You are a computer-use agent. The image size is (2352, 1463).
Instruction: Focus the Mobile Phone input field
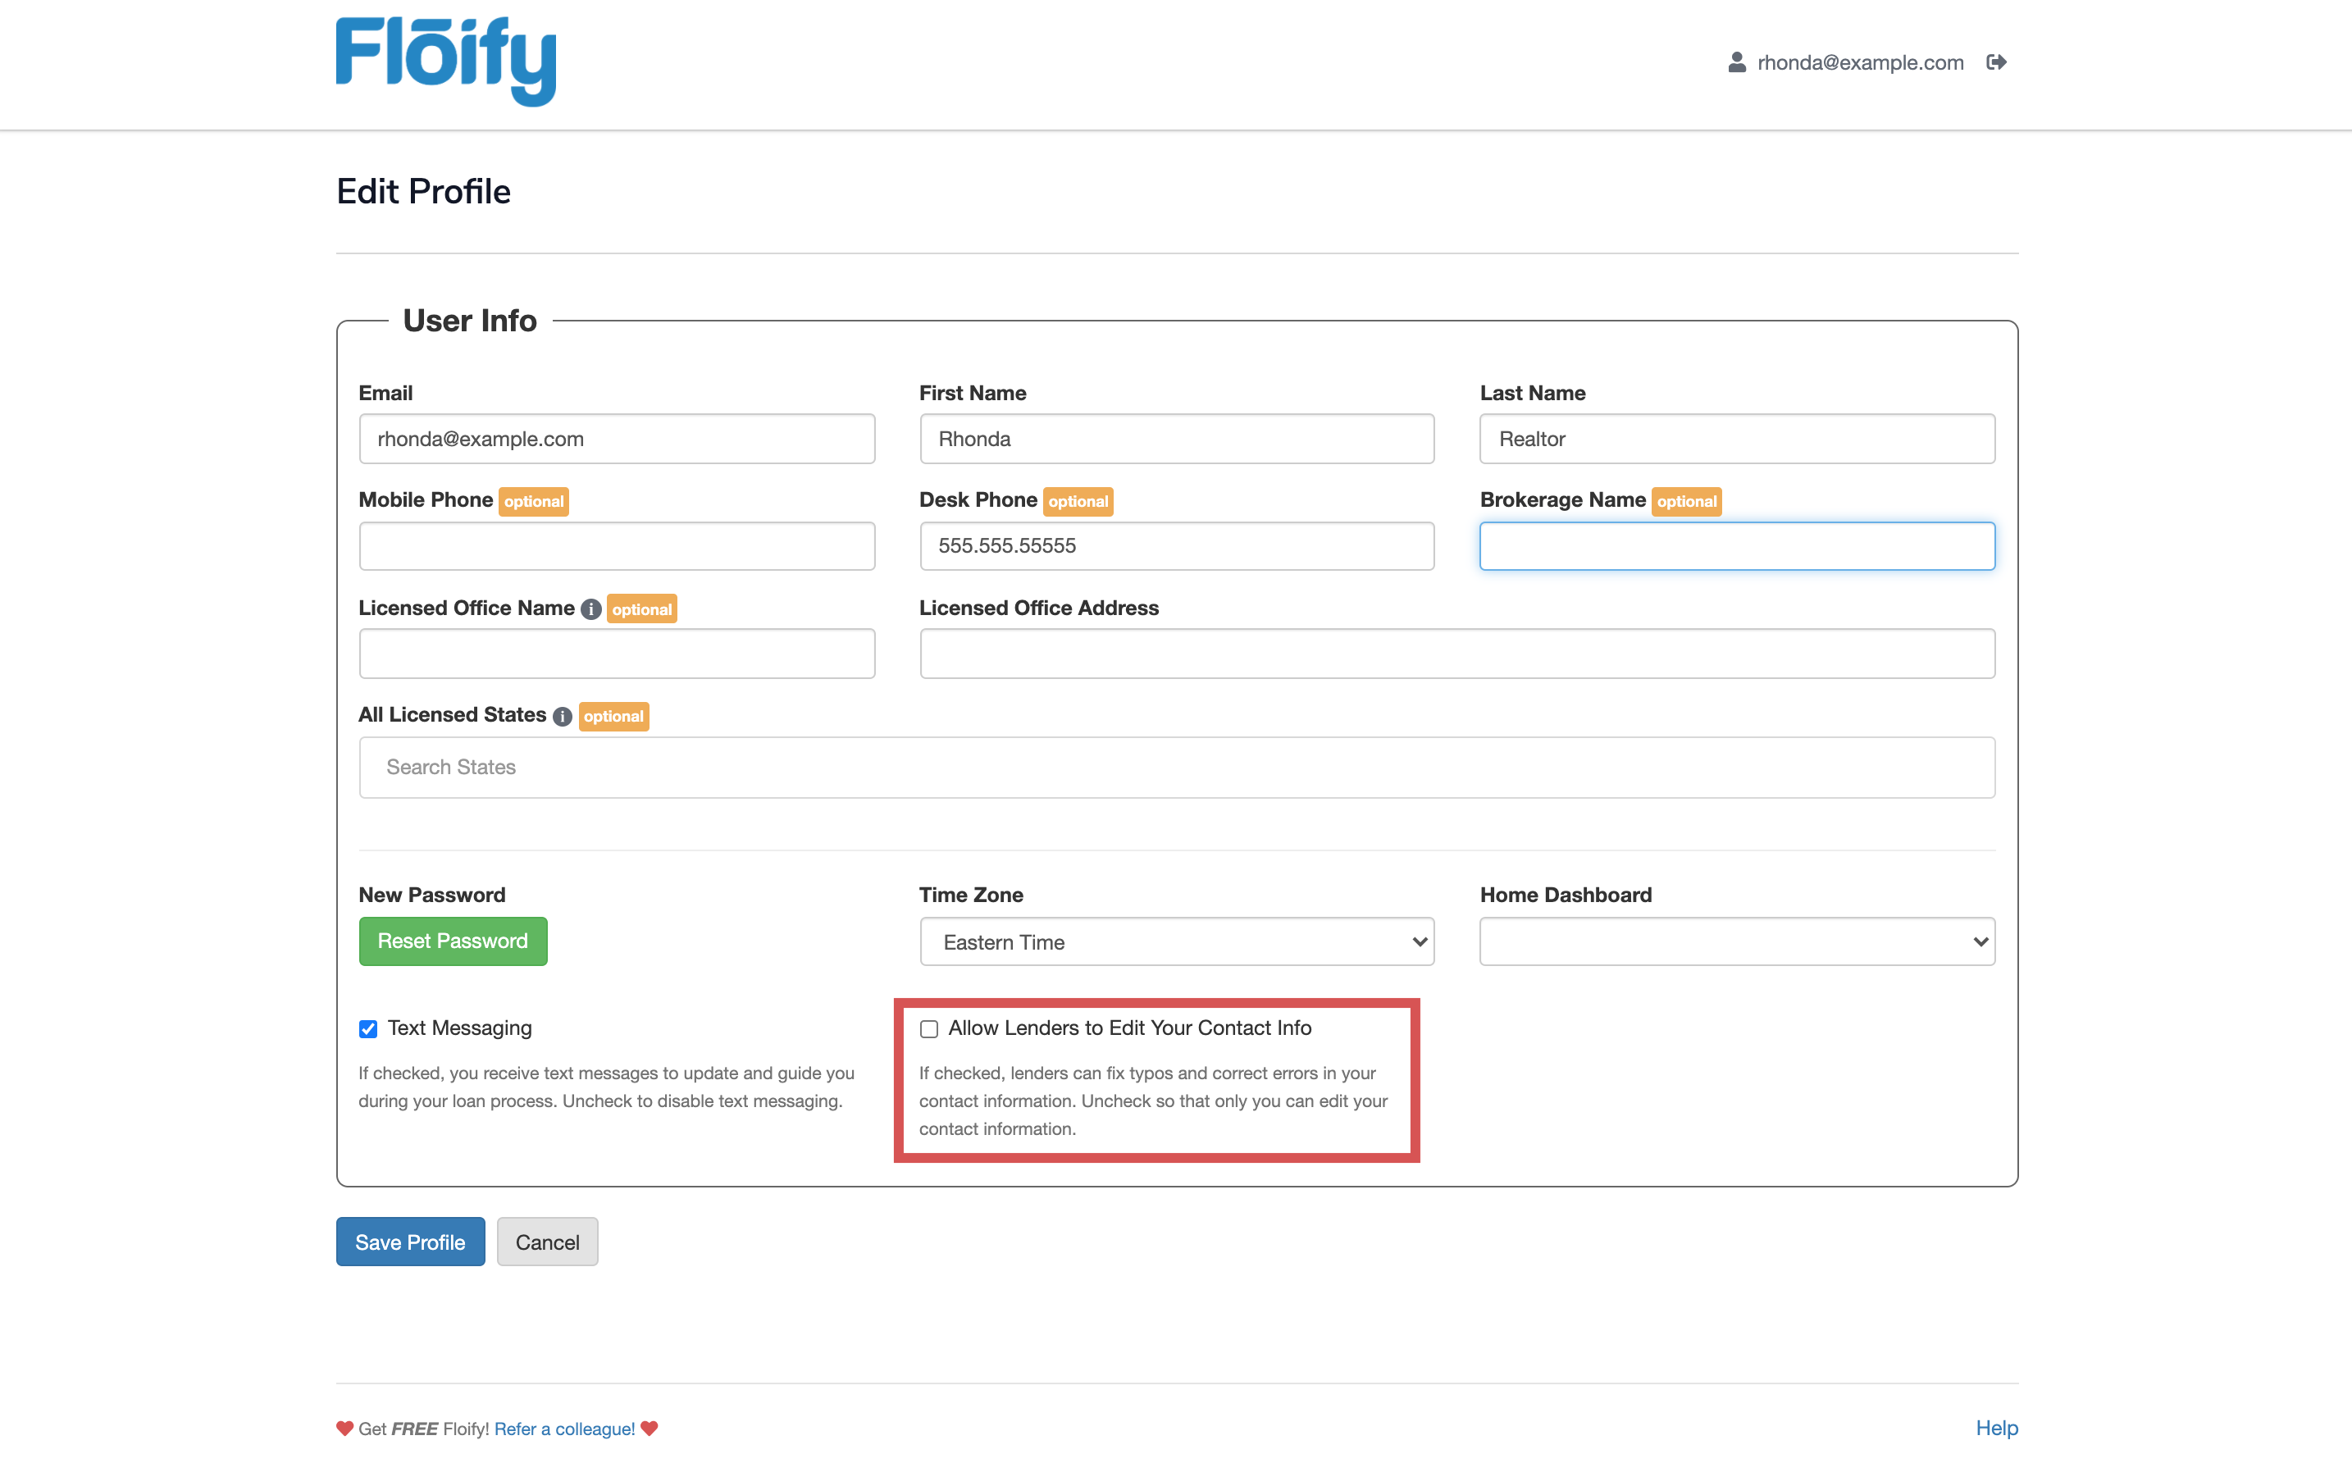[x=617, y=547]
